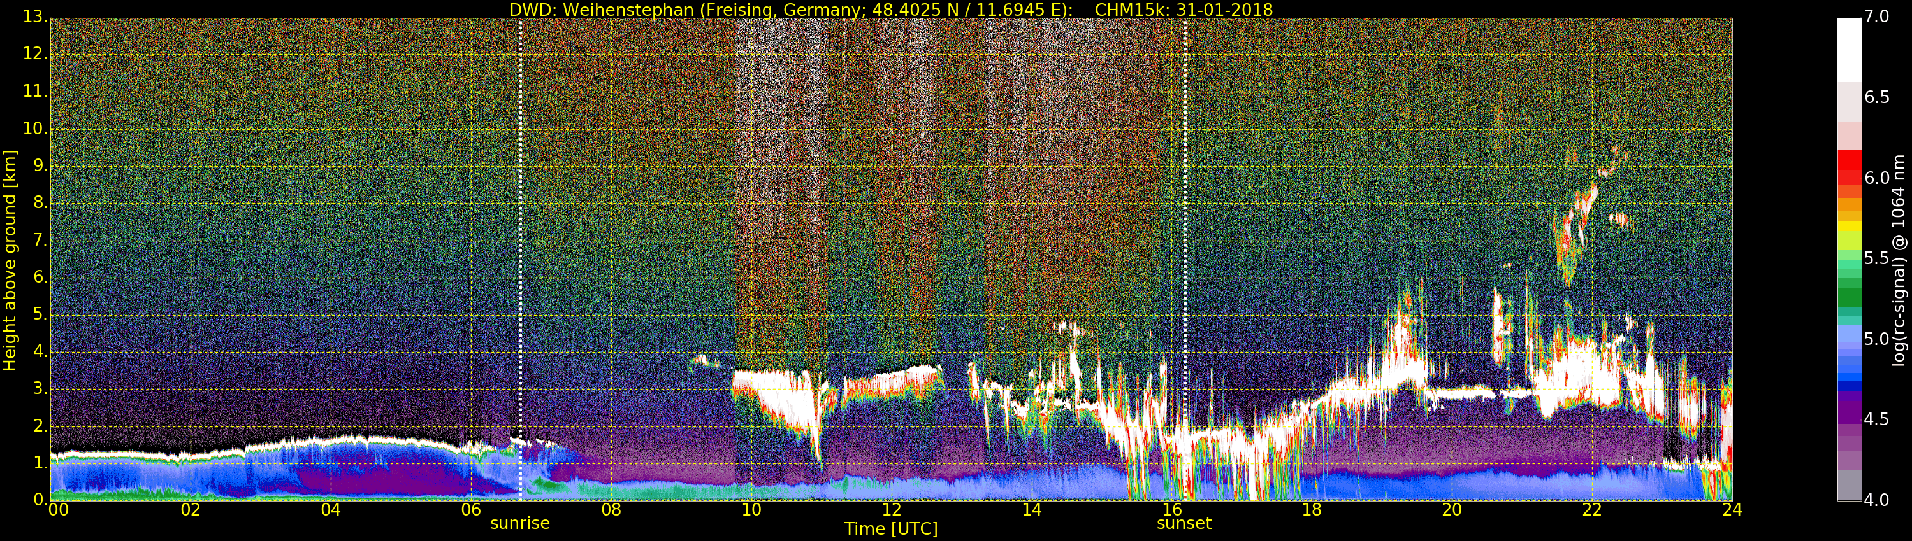Click the 'Height above ground [km]' axis label

[x=10, y=260]
